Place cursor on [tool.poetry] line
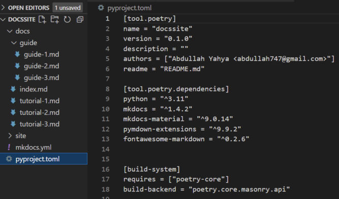Screen dimensions: 339x199 [149, 19]
